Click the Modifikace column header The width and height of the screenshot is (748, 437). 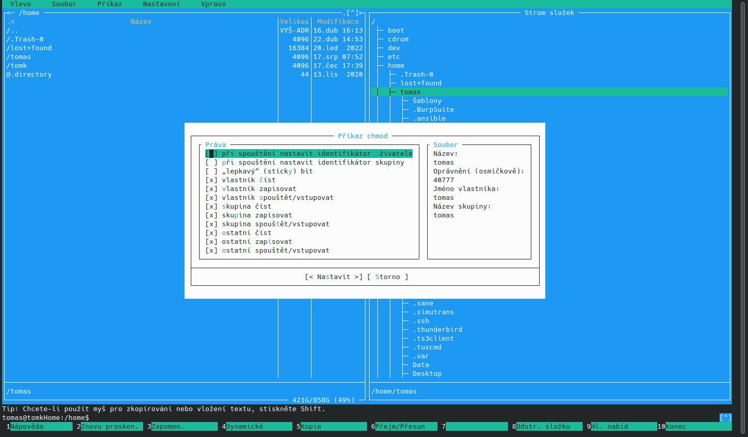(x=338, y=22)
